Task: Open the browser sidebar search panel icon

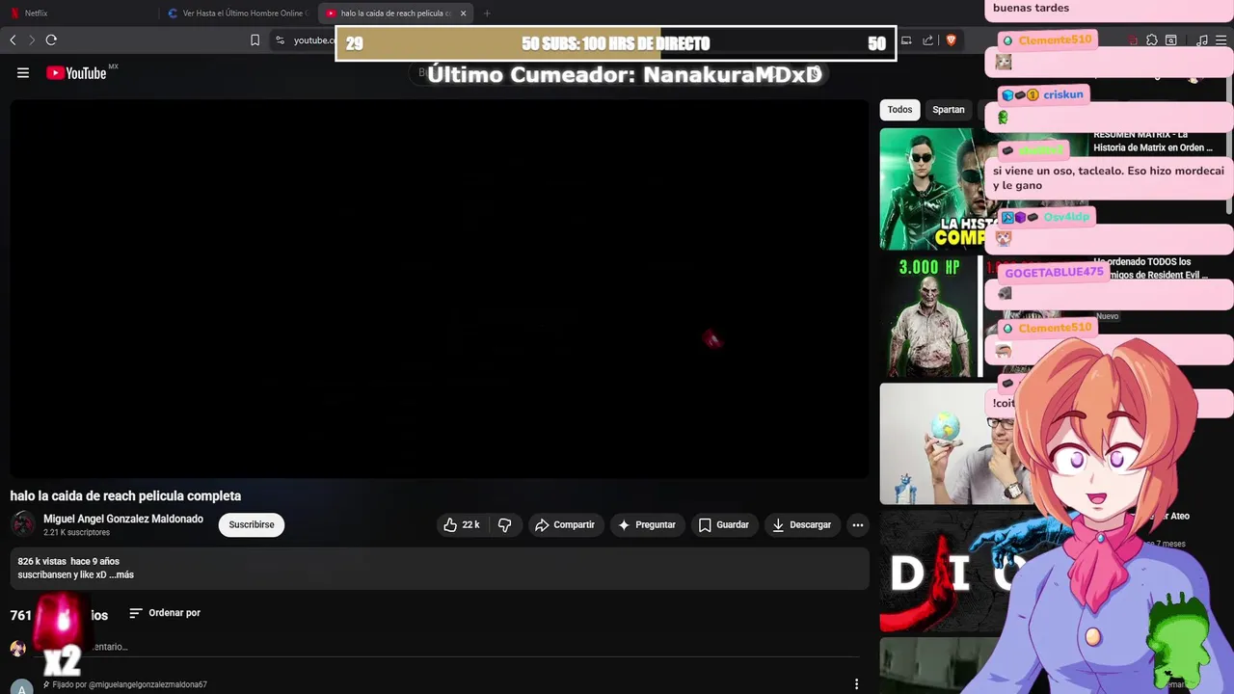Action: click(1171, 40)
